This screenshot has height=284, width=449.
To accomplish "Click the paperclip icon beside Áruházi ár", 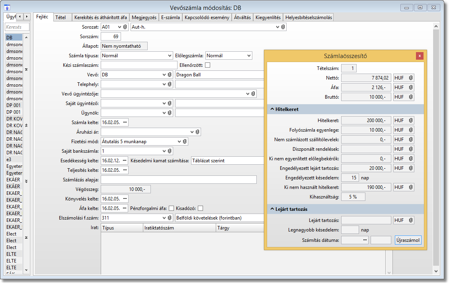I will tap(197, 132).
